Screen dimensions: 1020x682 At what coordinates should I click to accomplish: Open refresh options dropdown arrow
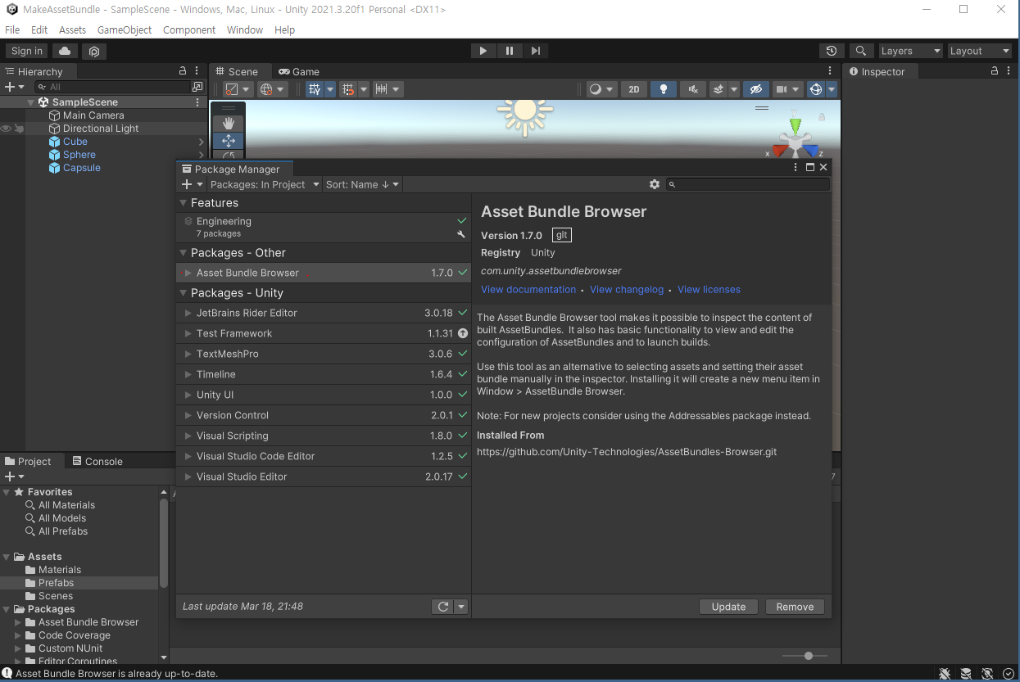(x=461, y=607)
